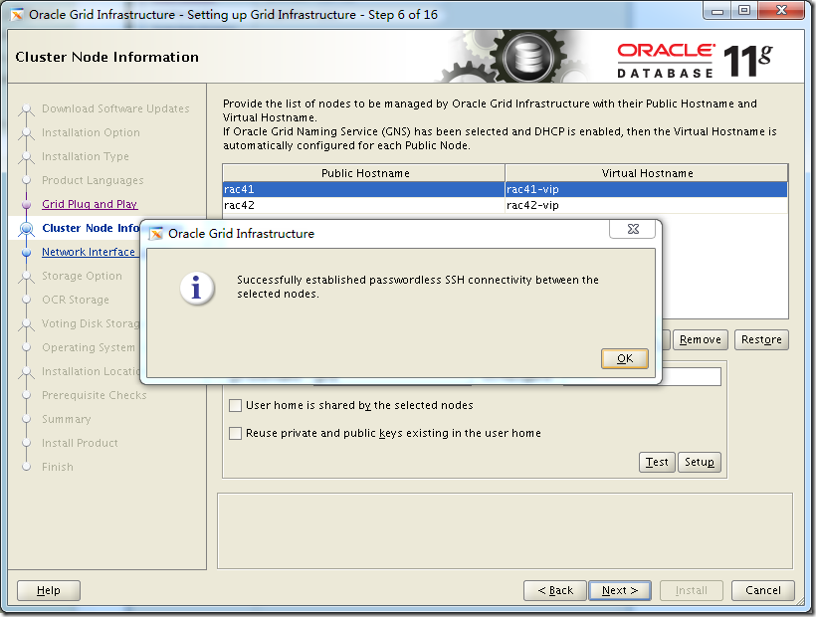Click the partially hidden password input field
816x617 pixels.
[692, 376]
